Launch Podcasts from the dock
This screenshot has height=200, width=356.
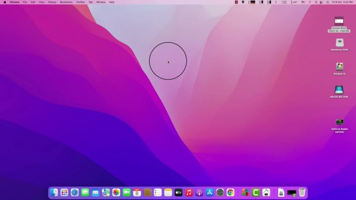pyautogui.click(x=199, y=193)
